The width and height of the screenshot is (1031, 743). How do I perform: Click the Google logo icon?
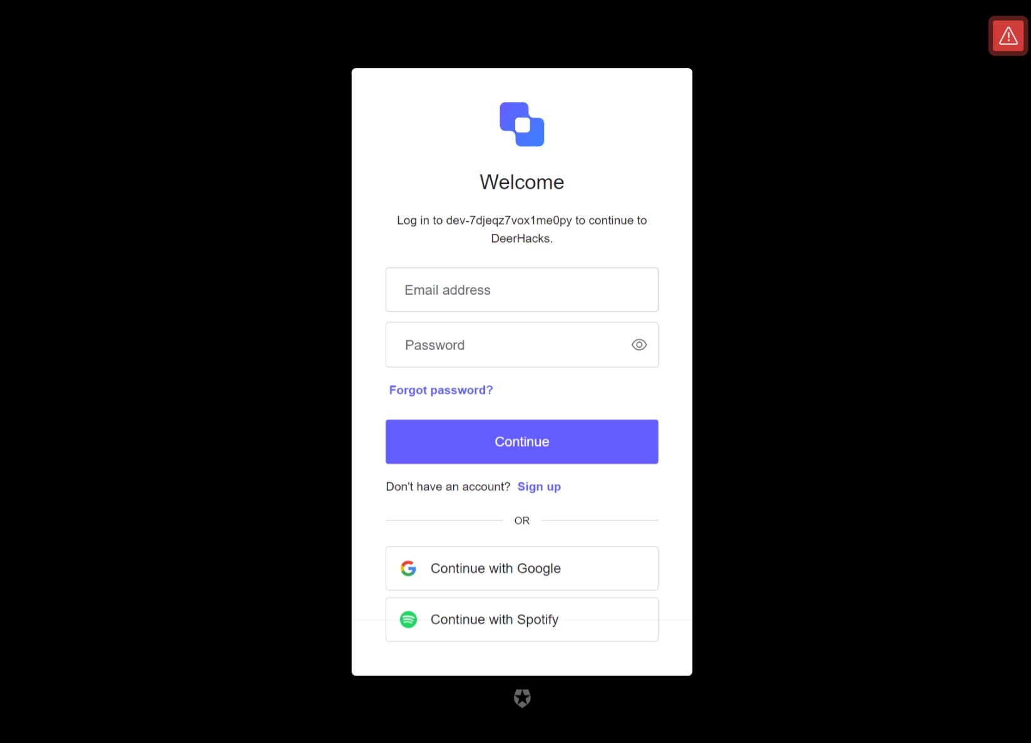coord(408,569)
